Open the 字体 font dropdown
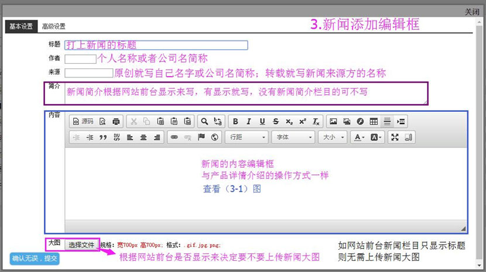Image resolution: width=486 pixels, height=272 pixels. click(293, 137)
